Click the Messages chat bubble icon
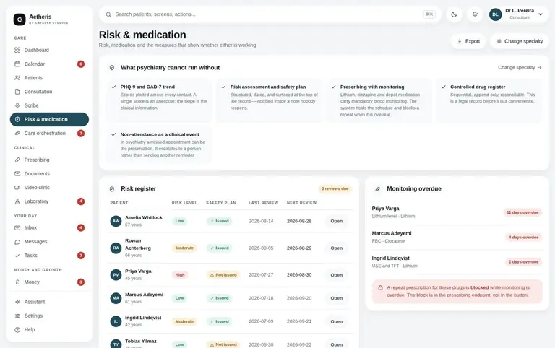The width and height of the screenshot is (555, 348). tap(17, 242)
